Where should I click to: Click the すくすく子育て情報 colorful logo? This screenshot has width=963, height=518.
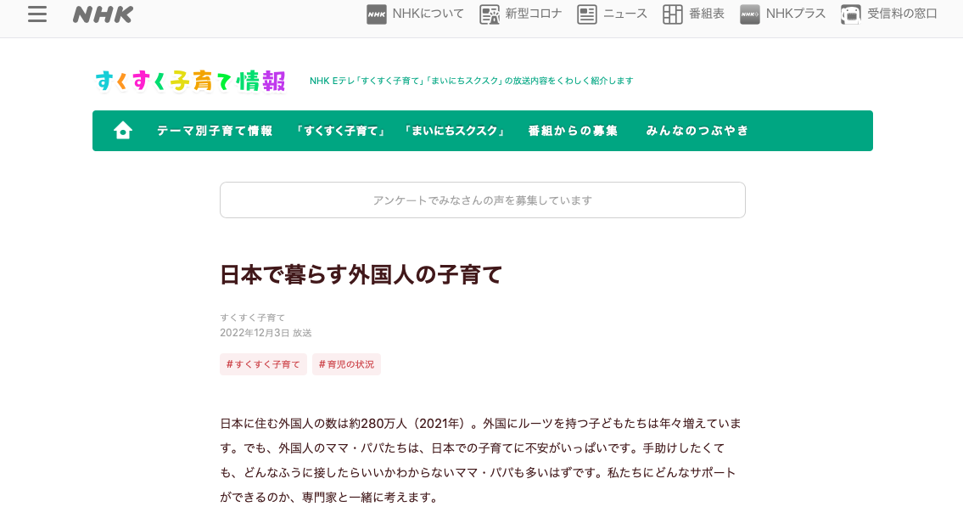[190, 81]
